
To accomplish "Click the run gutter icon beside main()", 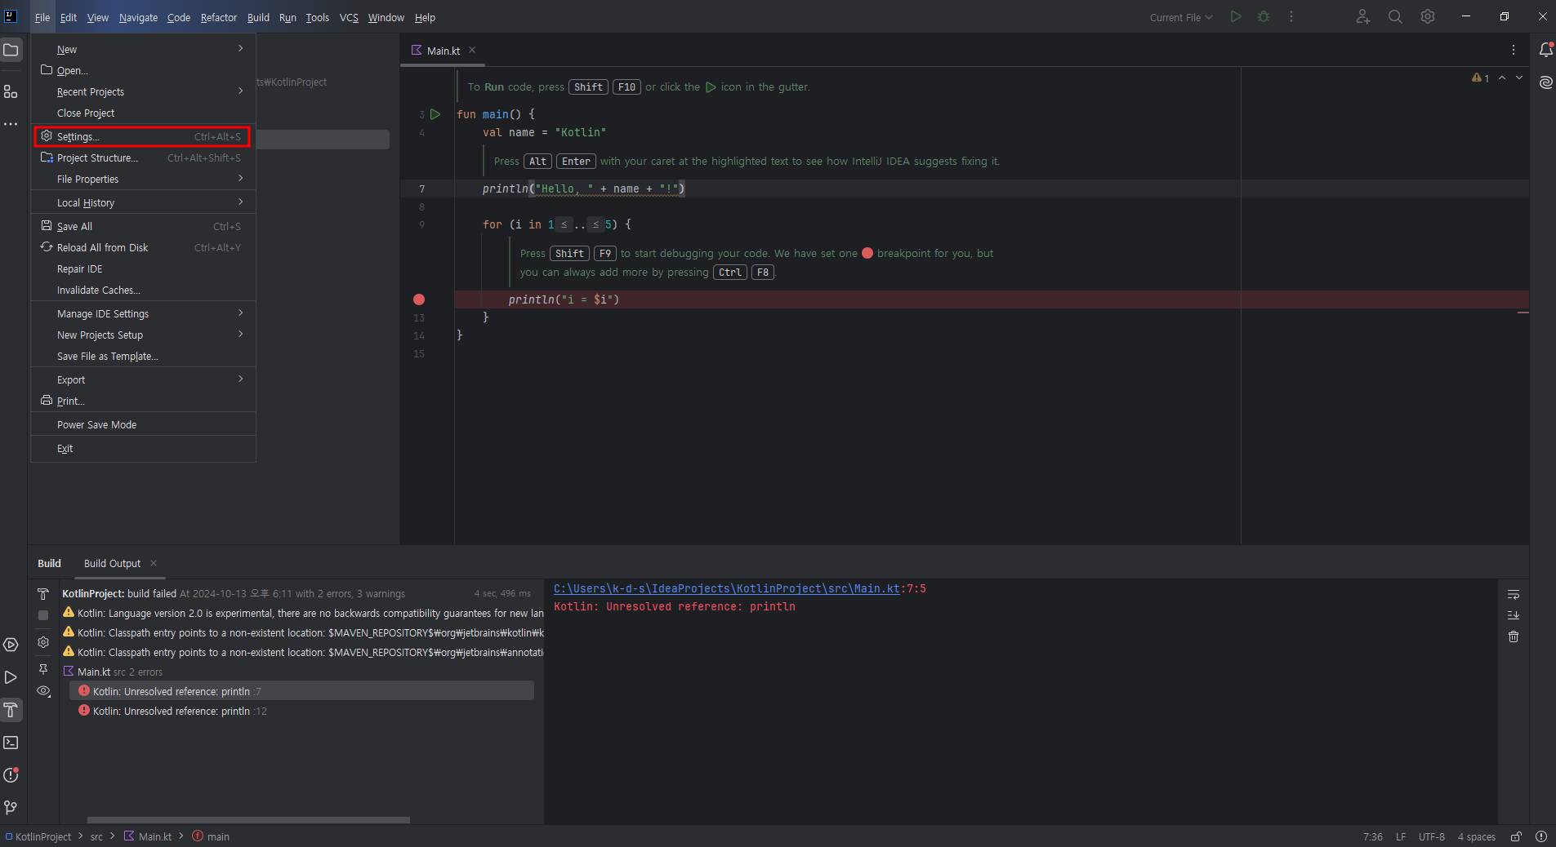I will click(435, 114).
